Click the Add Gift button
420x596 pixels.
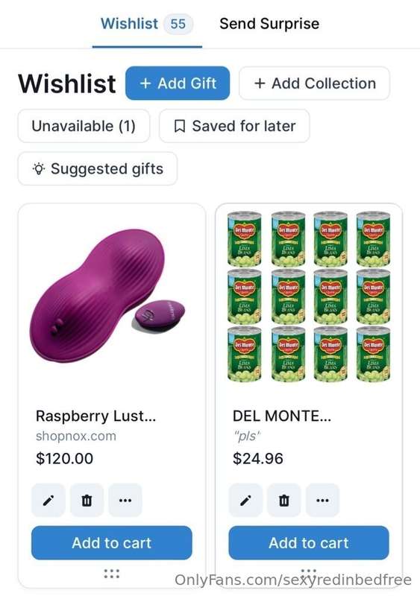pos(178,83)
